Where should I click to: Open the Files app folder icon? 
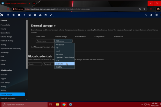pyautogui.click(x=13, y=15)
